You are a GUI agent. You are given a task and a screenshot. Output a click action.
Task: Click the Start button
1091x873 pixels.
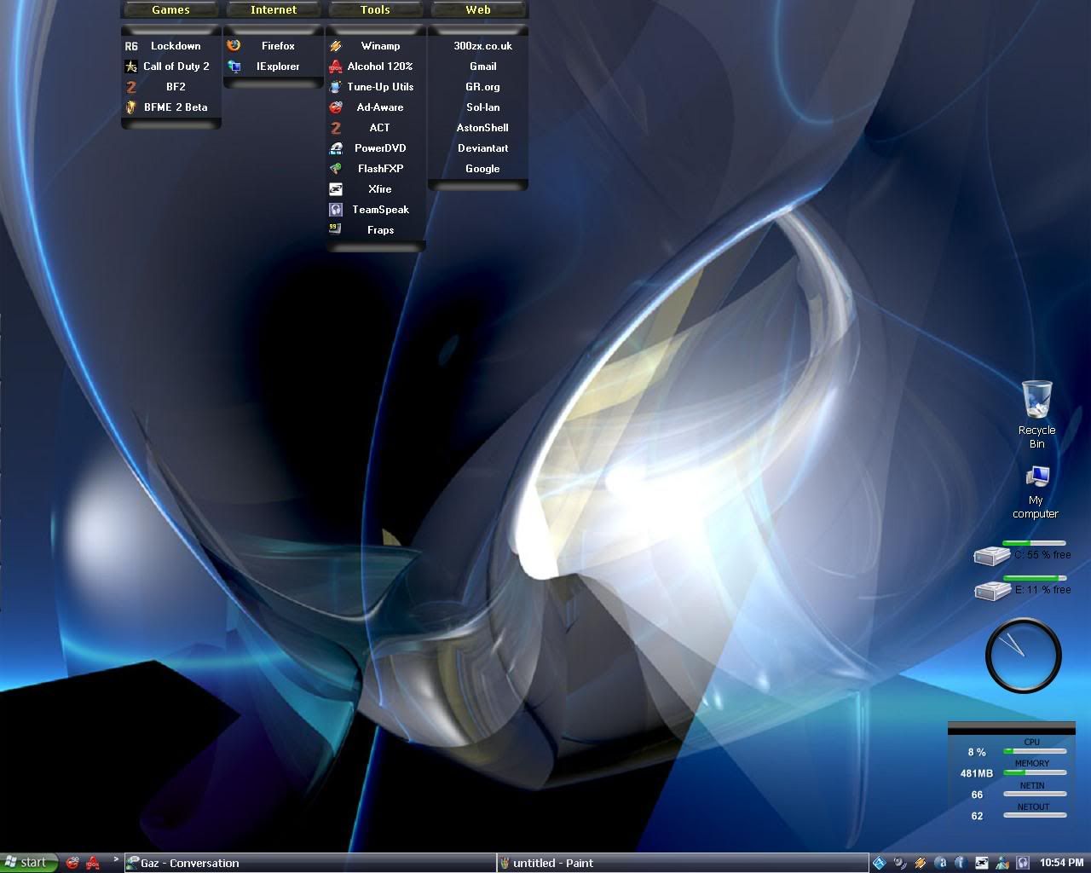29,863
